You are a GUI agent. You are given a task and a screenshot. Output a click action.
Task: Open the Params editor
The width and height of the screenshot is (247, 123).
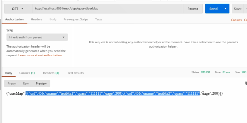click(193, 9)
